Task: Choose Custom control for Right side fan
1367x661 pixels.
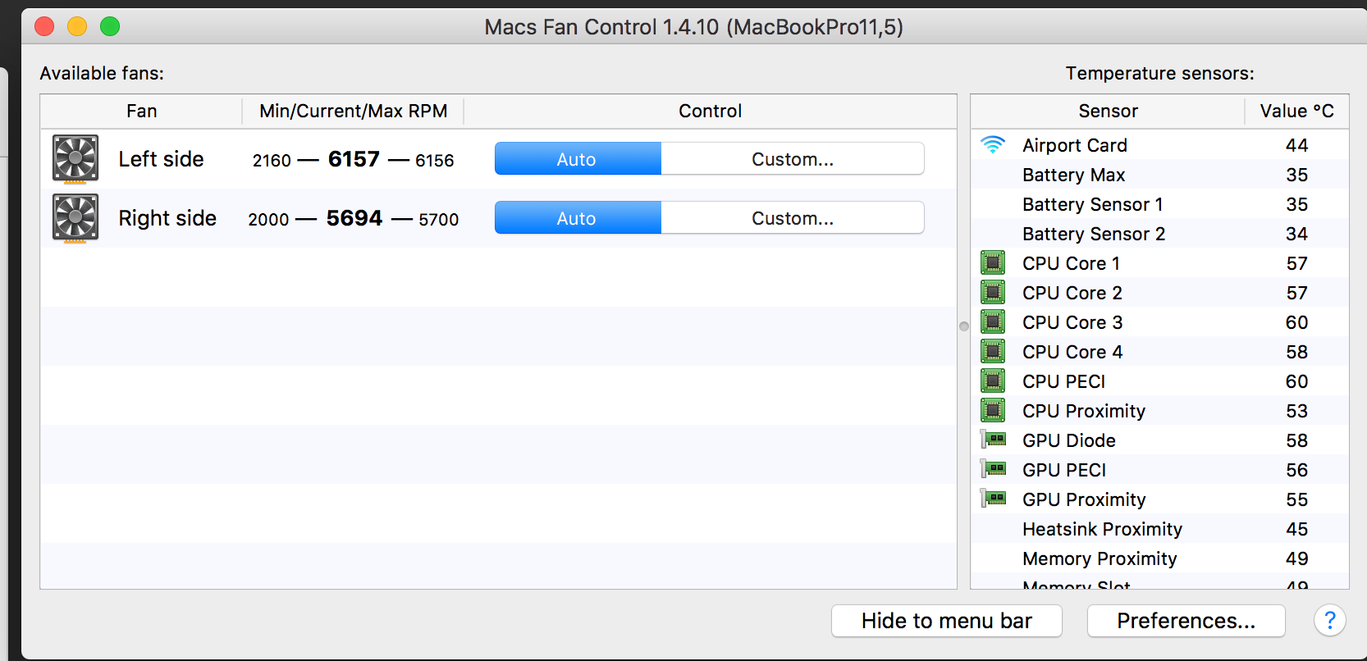Action: point(793,218)
